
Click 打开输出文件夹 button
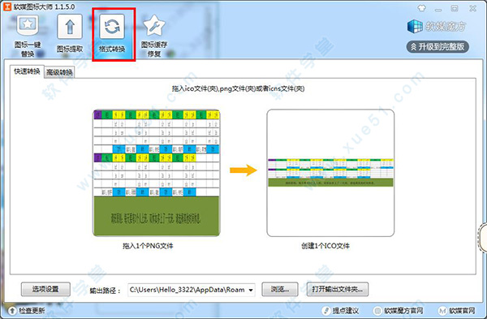[338, 289]
